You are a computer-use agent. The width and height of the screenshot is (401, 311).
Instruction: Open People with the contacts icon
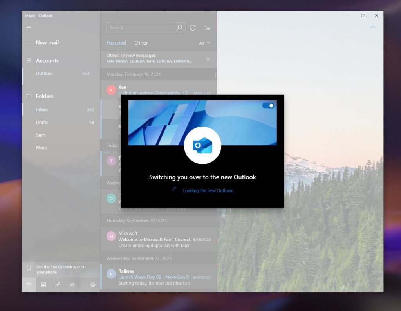point(58,285)
